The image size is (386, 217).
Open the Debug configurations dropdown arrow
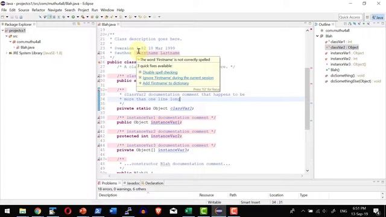click(68, 17)
